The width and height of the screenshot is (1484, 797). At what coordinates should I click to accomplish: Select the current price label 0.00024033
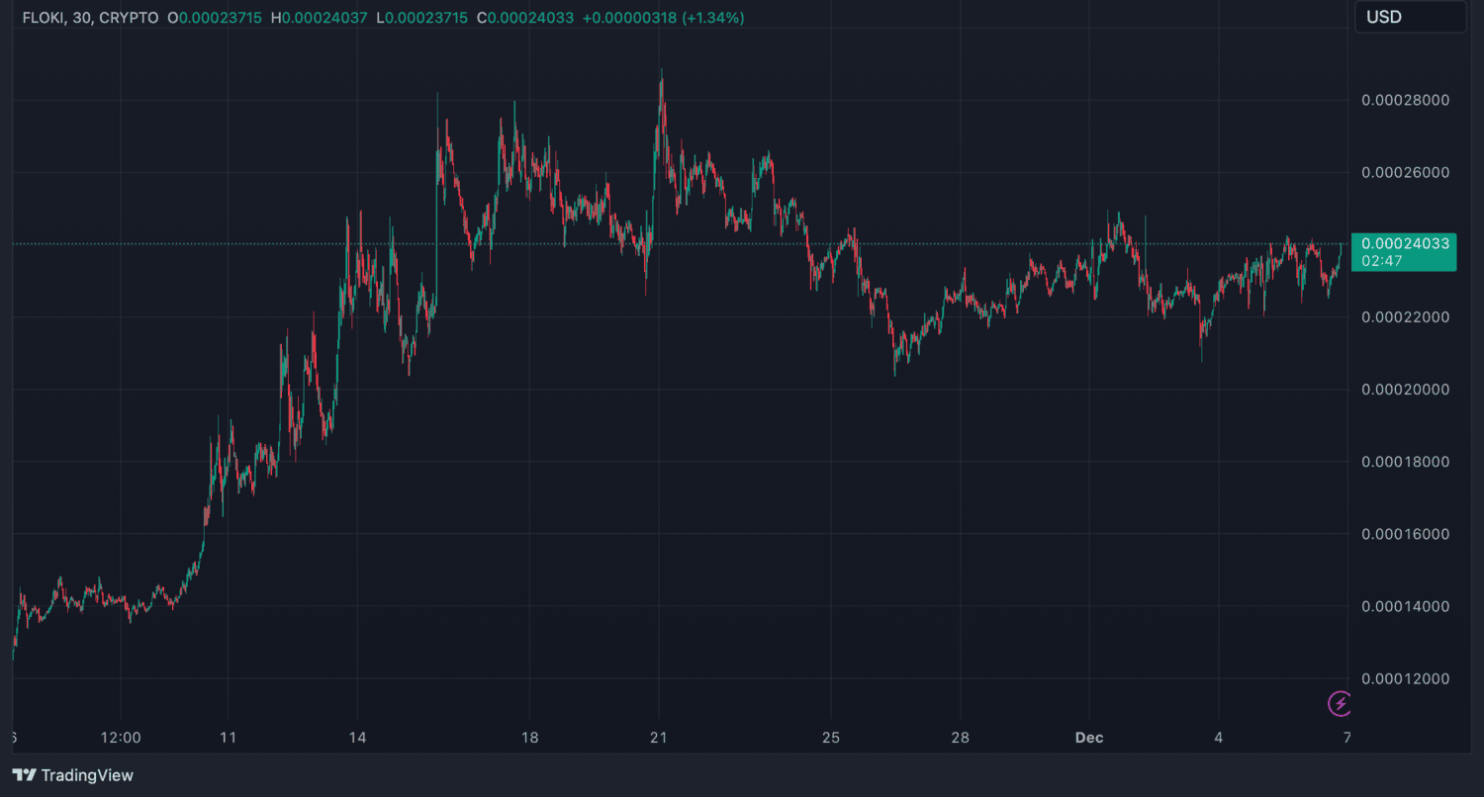tap(1405, 243)
